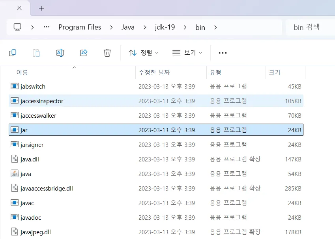Expand chevron after bin breadcrumb
The width and height of the screenshot is (335, 239).
click(215, 27)
